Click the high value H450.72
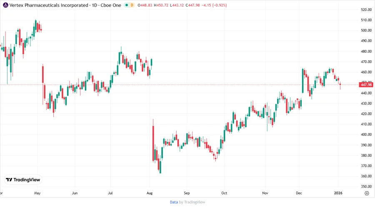375x207 pixels. [x=161, y=5]
